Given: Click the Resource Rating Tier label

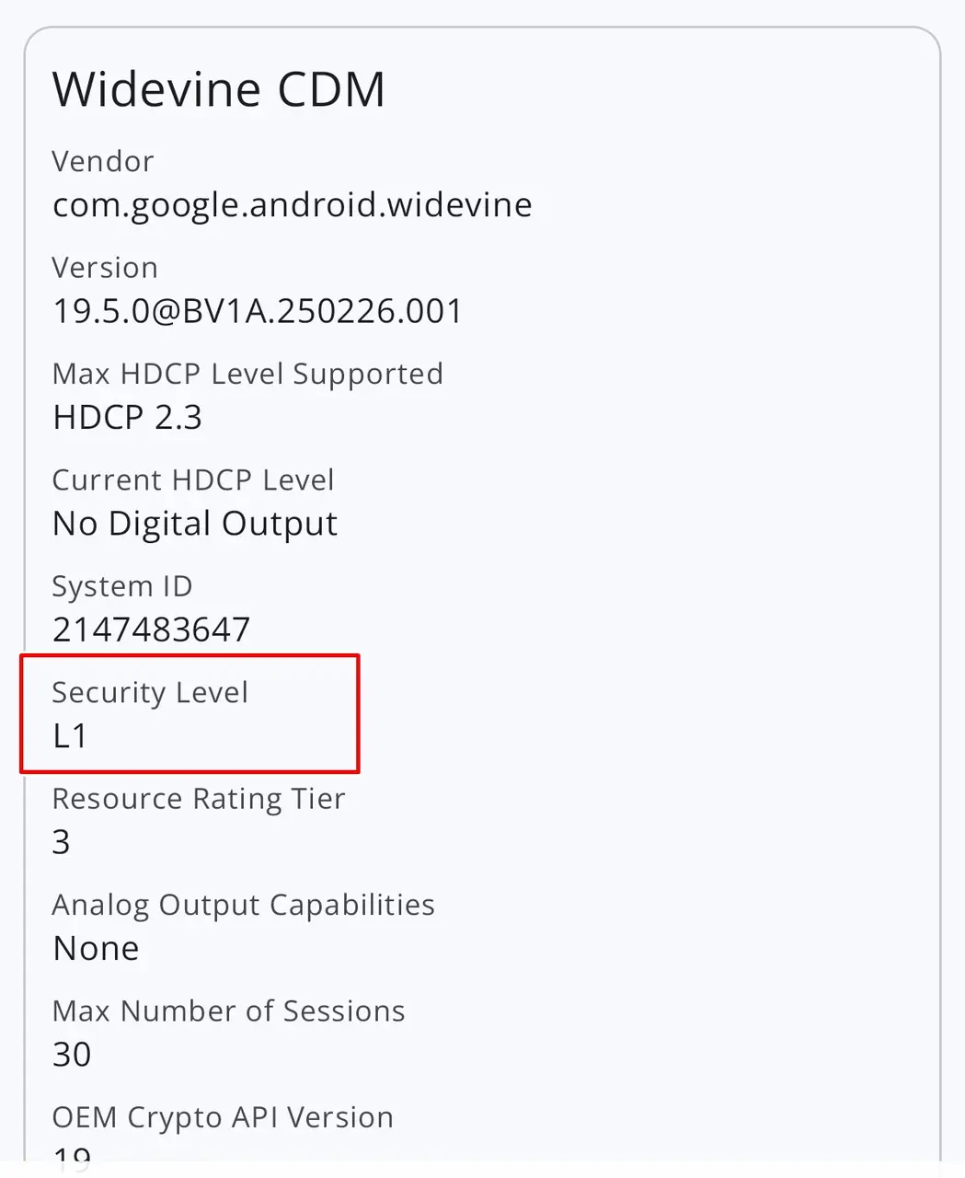Looking at the screenshot, I should click(x=199, y=799).
